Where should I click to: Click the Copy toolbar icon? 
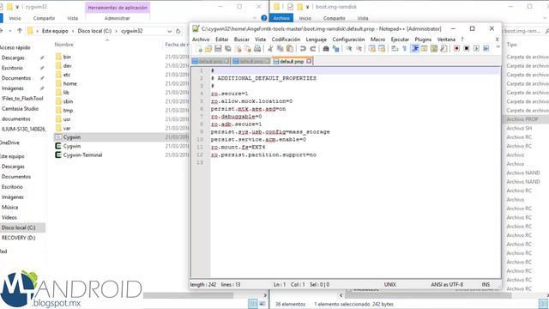tap(281, 49)
